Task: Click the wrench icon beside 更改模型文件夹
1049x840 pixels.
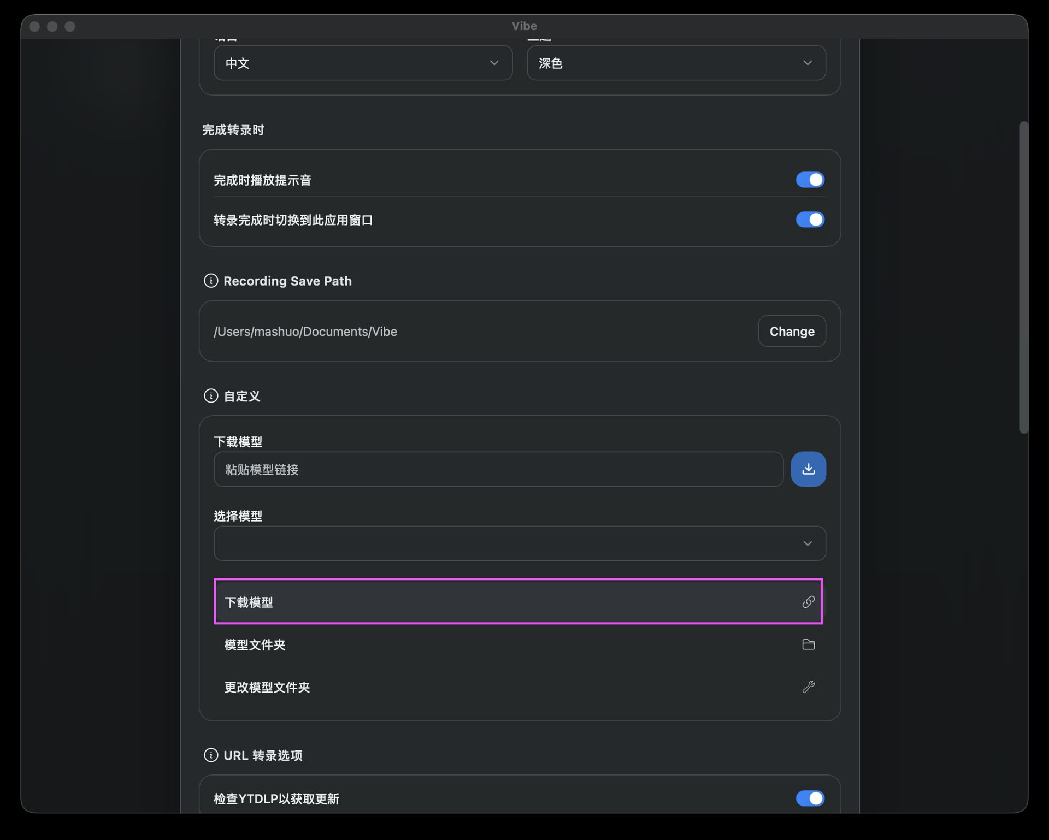Action: tap(808, 687)
